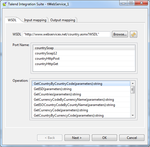Click the Browse... button
Image resolution: width=150 pixels, height=147 pixels.
(x=120, y=34)
